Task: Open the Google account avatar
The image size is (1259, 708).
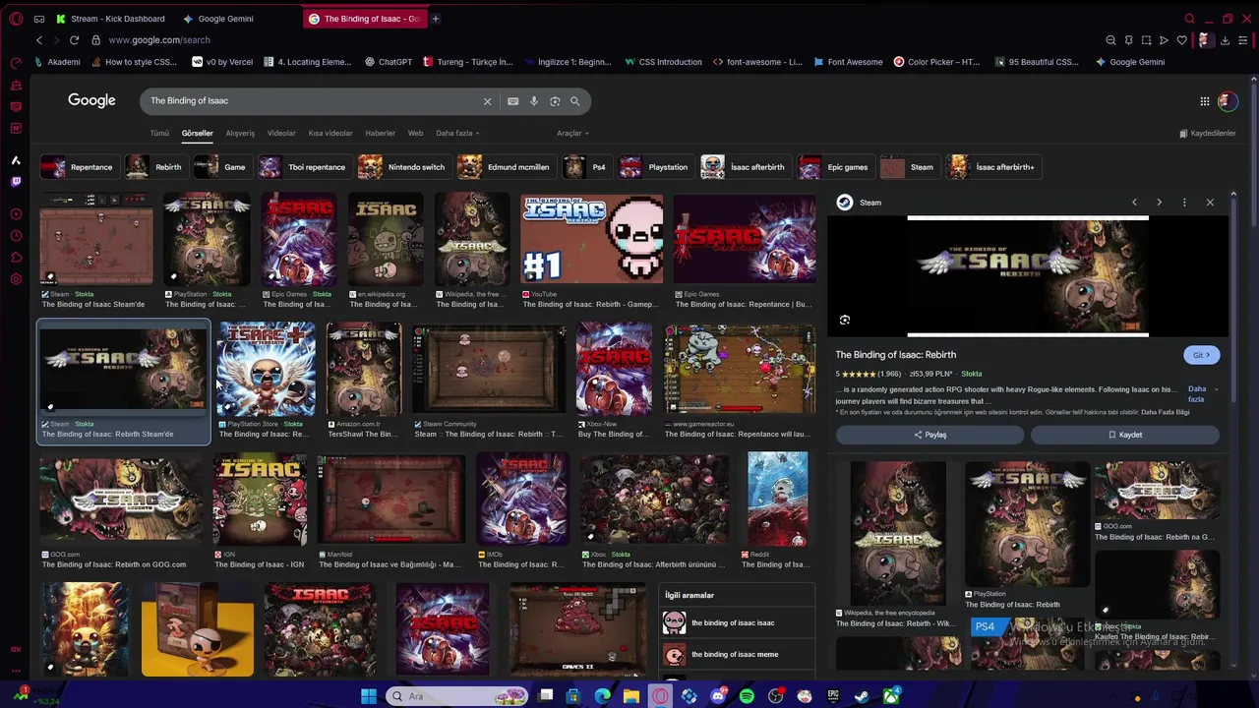Action: click(x=1228, y=101)
